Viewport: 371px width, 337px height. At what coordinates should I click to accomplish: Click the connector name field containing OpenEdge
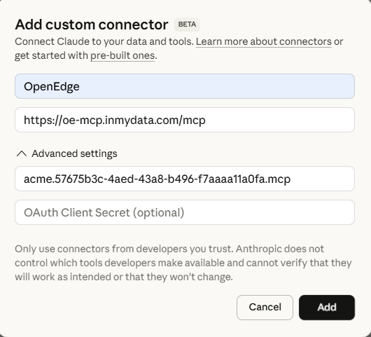pos(185,86)
